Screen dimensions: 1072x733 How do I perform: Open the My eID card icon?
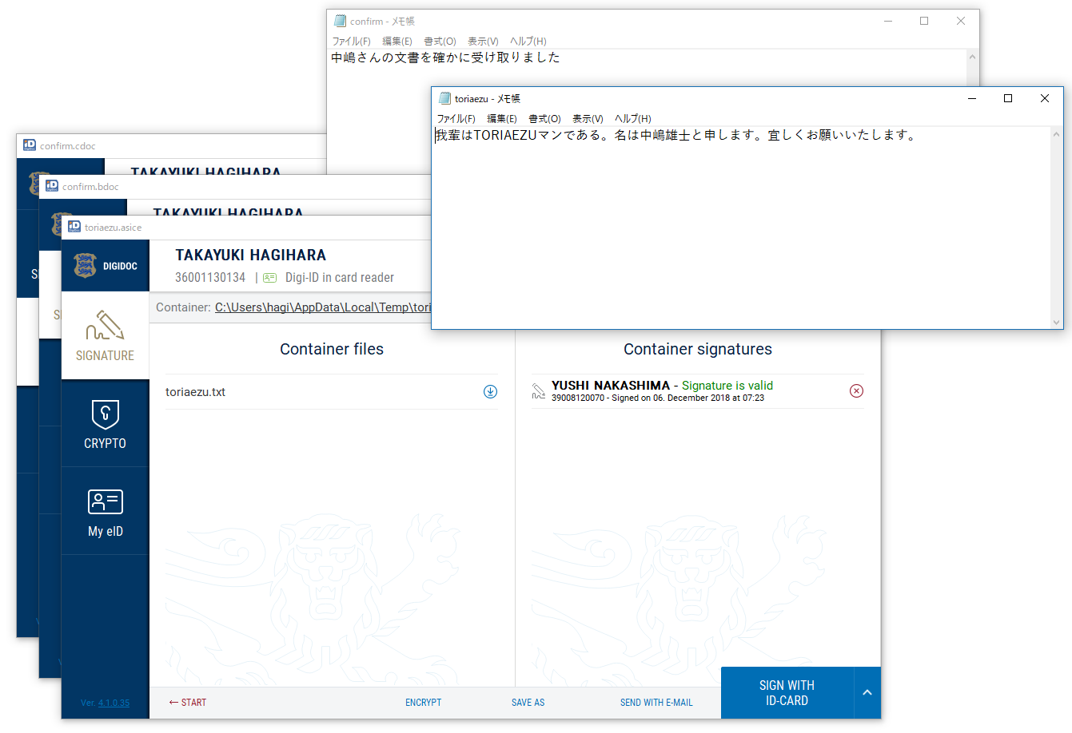(x=105, y=502)
